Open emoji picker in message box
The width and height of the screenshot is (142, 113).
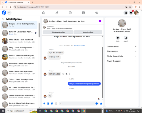pos(97,104)
